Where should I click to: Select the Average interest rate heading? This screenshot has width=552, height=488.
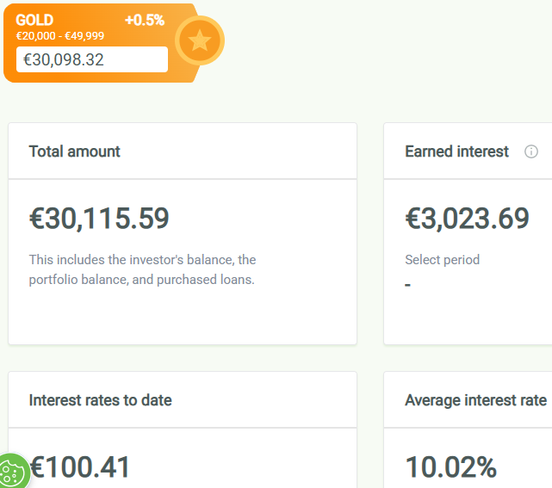[x=475, y=400]
